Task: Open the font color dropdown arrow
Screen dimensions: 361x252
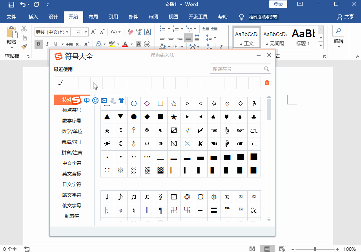Action: (x=131, y=44)
